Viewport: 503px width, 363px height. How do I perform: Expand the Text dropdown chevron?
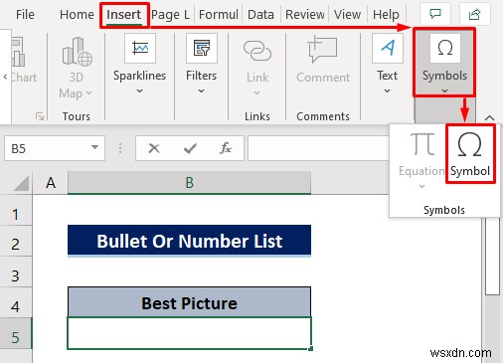point(387,91)
